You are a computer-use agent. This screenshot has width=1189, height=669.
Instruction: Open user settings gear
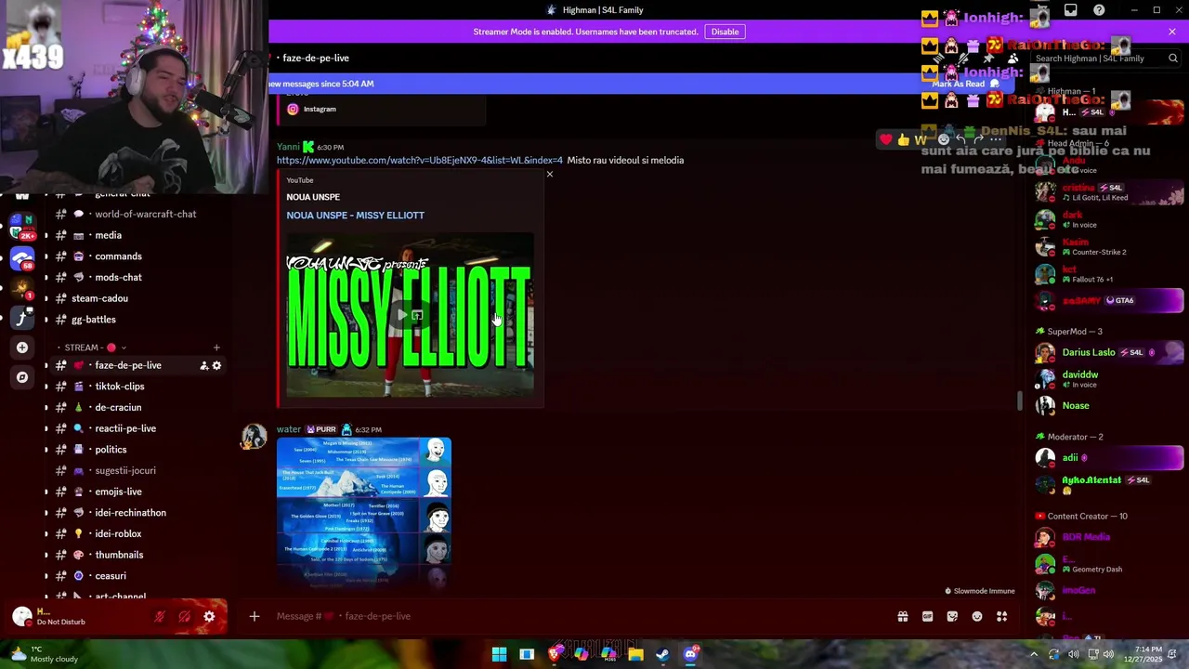coord(209,616)
